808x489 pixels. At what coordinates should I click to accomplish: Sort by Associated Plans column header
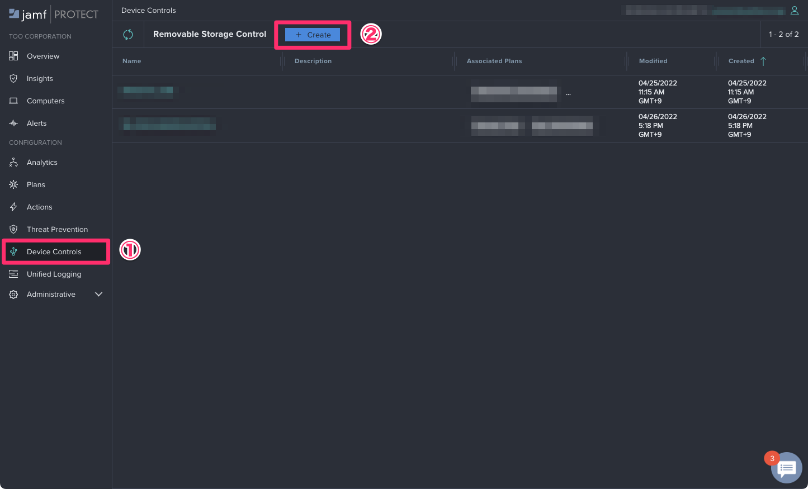pyautogui.click(x=494, y=61)
